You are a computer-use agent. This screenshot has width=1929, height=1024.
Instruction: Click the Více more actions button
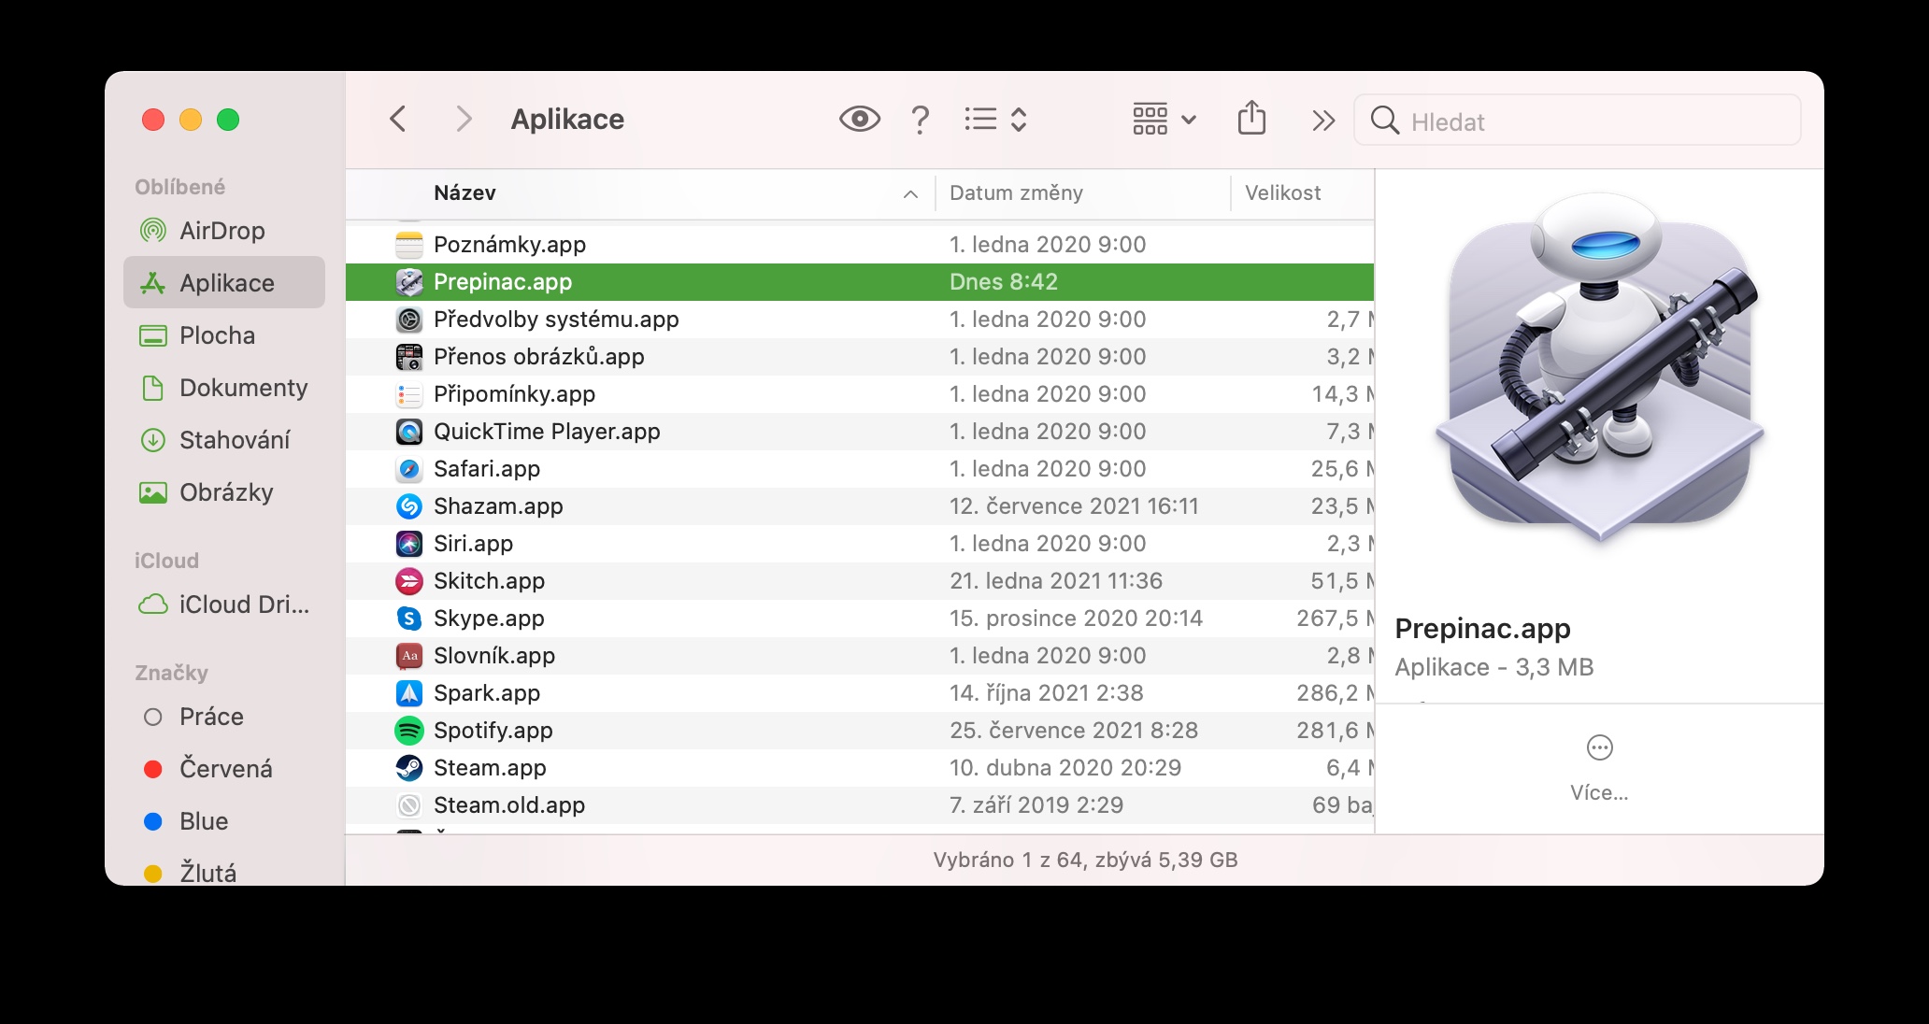1599,748
